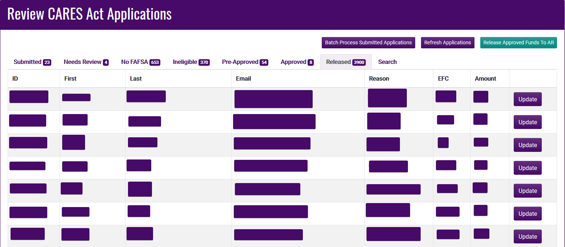Viewport: 565px width, 247px height.
Task: Click the EFC column header
Action: click(444, 79)
